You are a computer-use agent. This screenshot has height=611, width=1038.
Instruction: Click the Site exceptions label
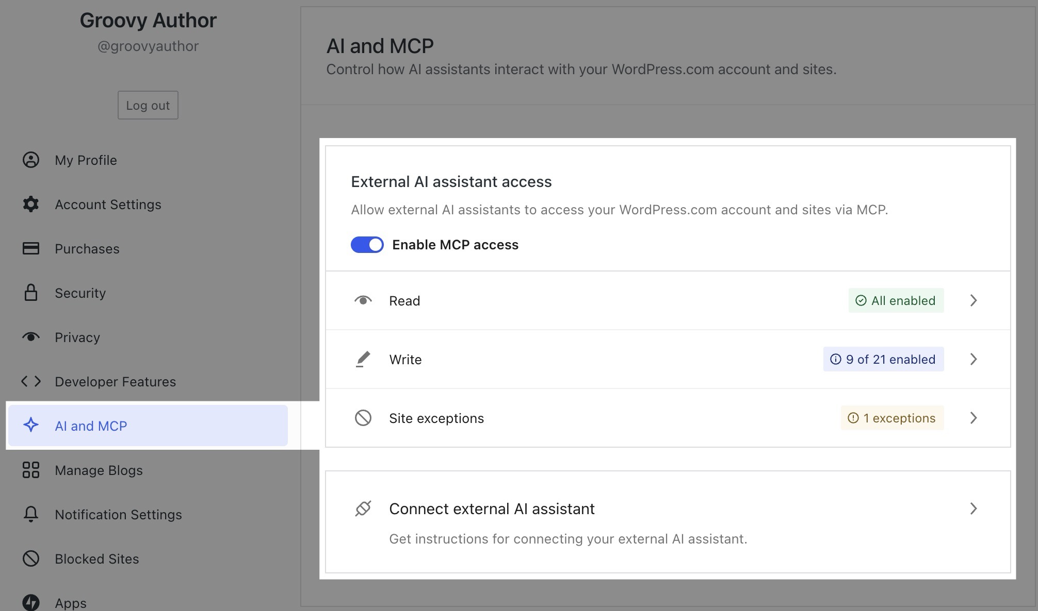436,418
